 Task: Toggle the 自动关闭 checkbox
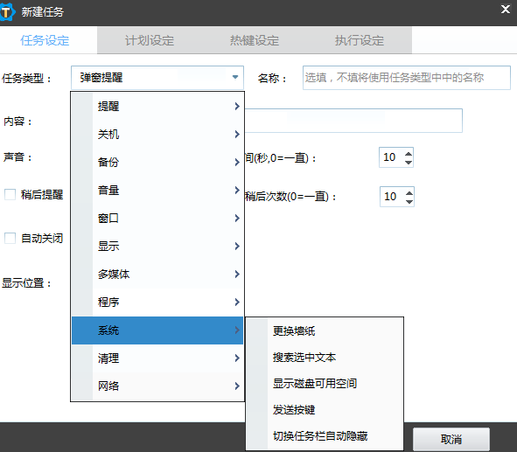pyautogui.click(x=10, y=238)
